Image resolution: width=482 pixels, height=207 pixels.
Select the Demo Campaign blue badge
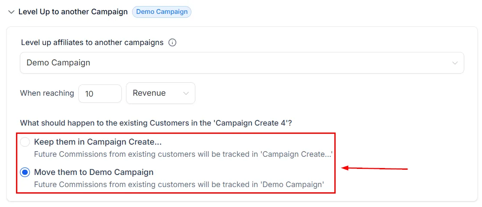162,12
